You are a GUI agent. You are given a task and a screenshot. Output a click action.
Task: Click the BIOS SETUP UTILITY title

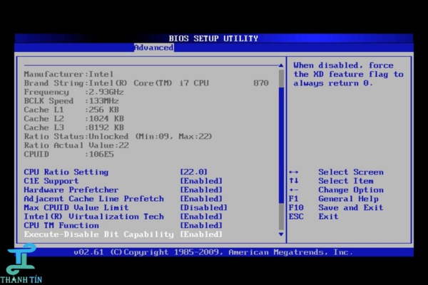click(213, 38)
